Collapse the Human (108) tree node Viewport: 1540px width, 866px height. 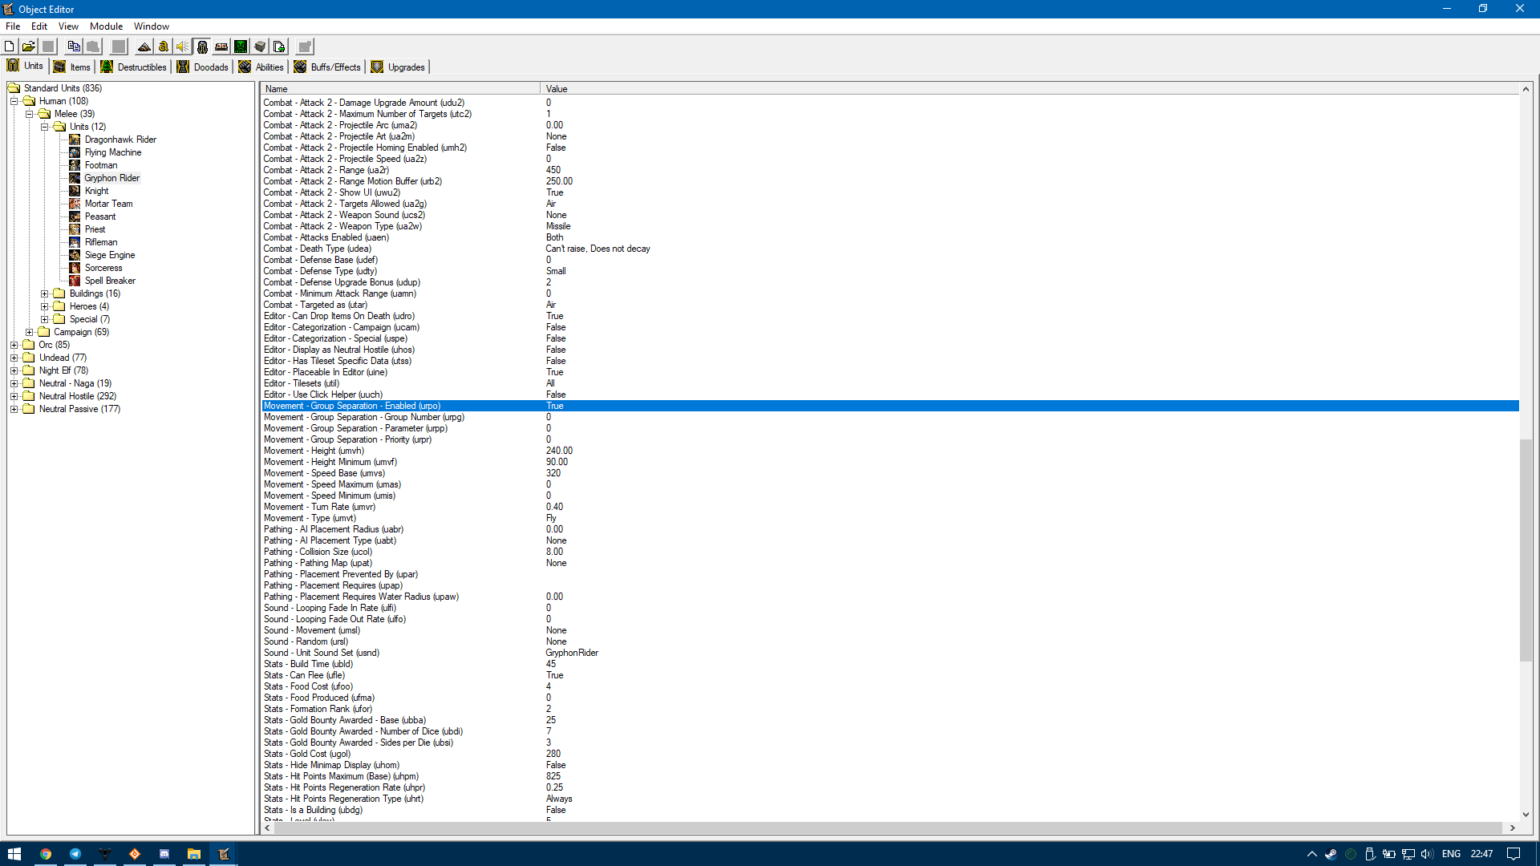14,101
